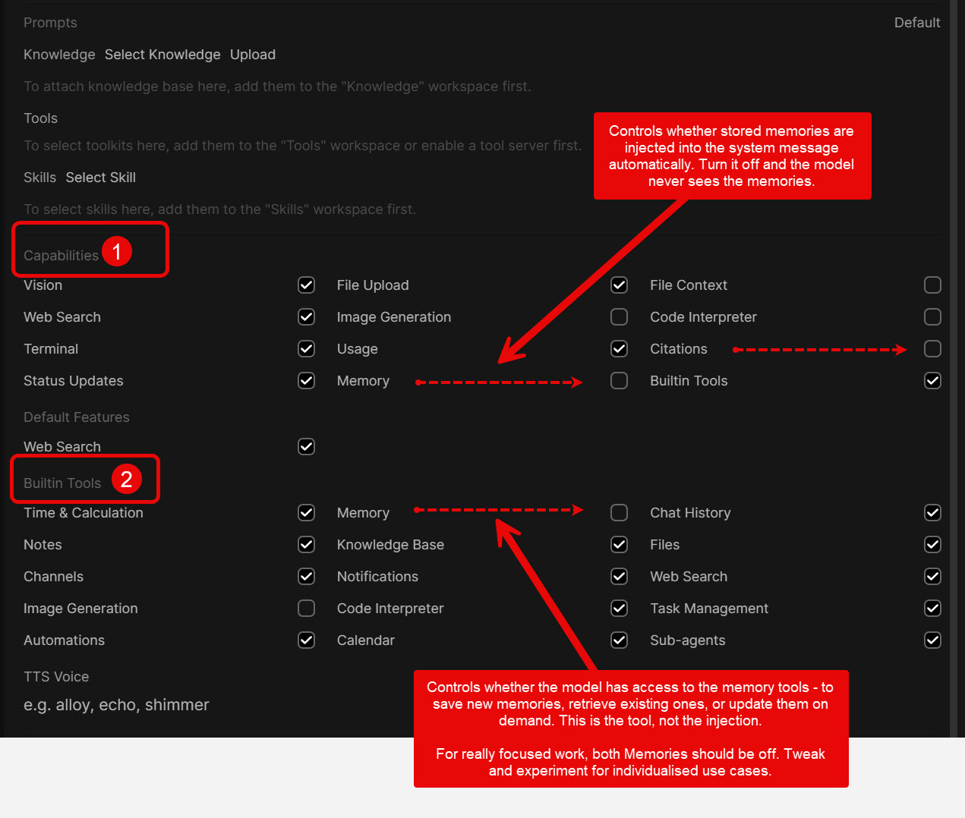Click the Select Skill button
This screenshot has height=818, width=965.
101,178
